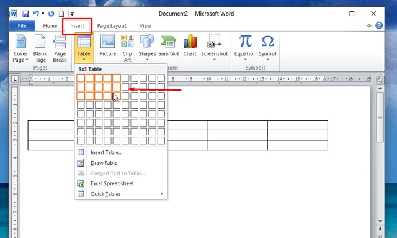Open the Clip Art pane

click(x=127, y=48)
